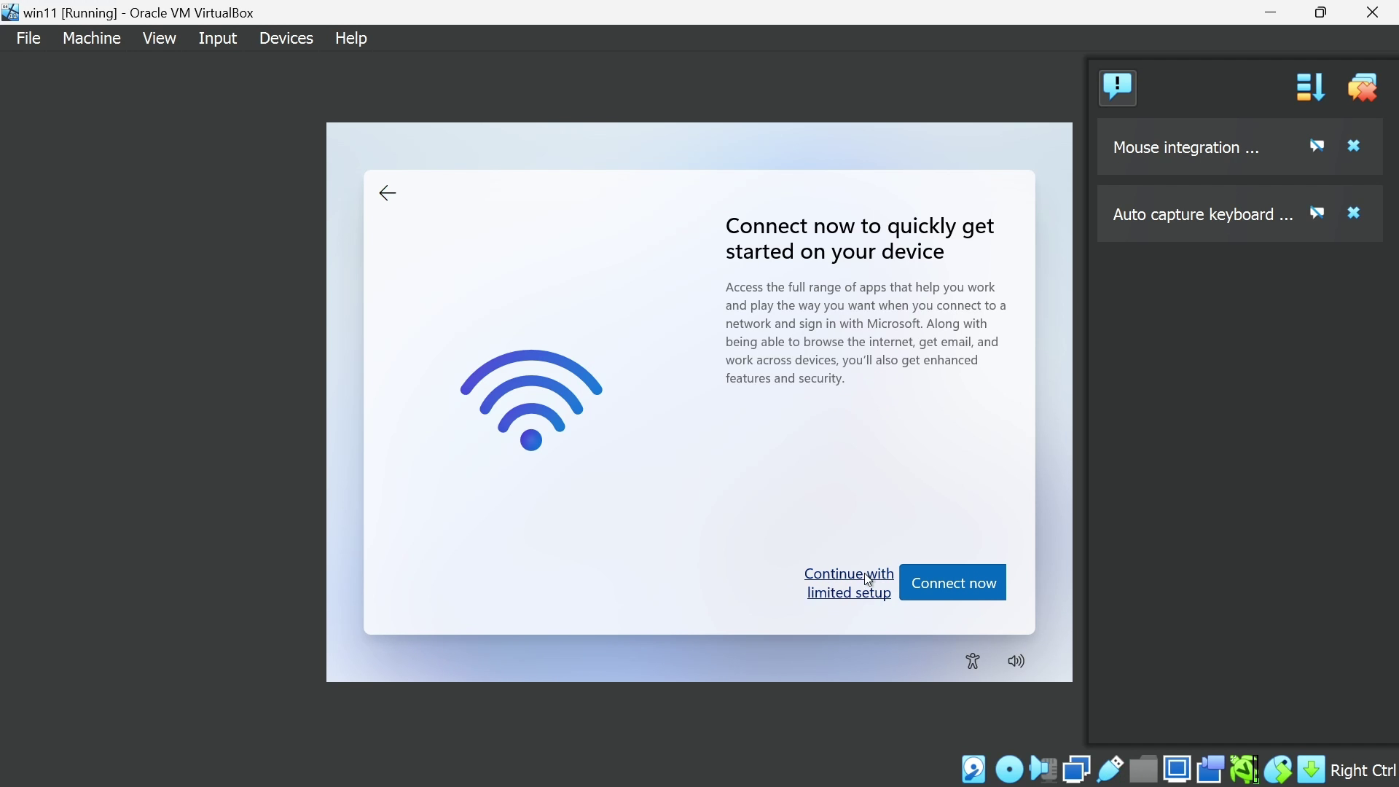Collapse the notification center with sort arrow icon
This screenshot has height=787, width=1399.
tap(1311, 87)
